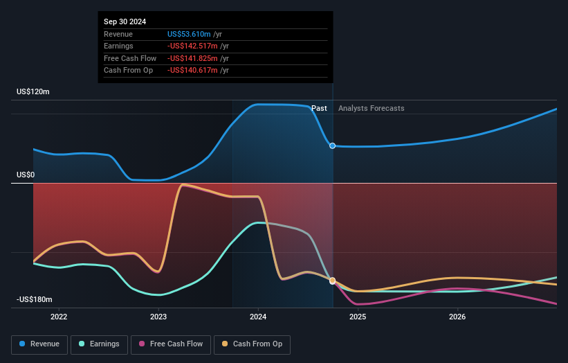
Task: Toggle the Revenue legend series
Action: coord(39,344)
